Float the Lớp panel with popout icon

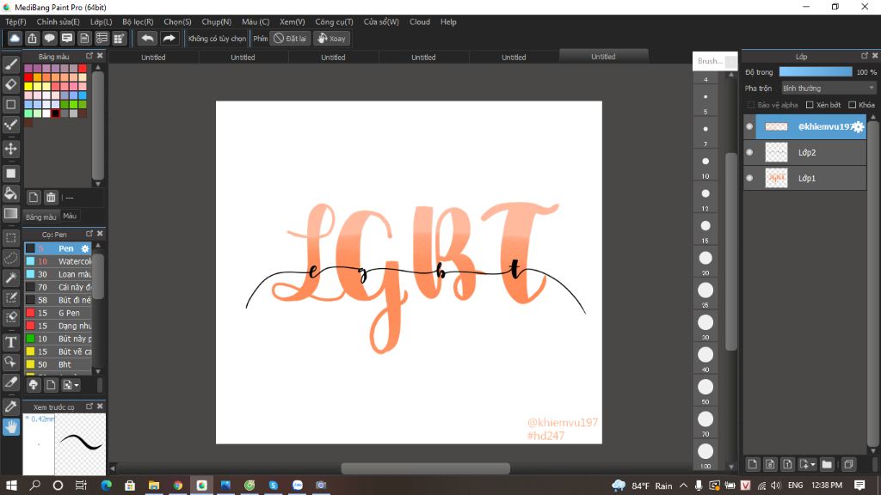pos(864,56)
